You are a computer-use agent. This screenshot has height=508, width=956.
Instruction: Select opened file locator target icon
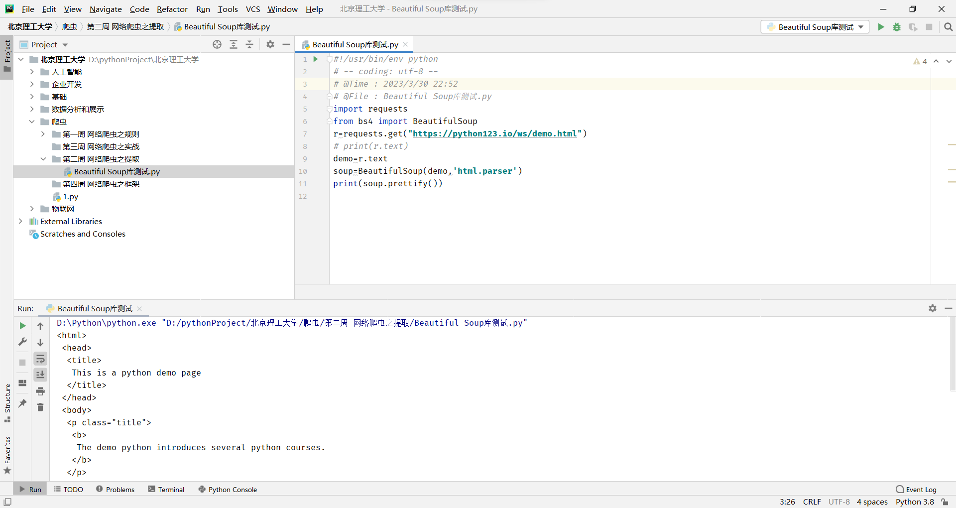pyautogui.click(x=217, y=44)
